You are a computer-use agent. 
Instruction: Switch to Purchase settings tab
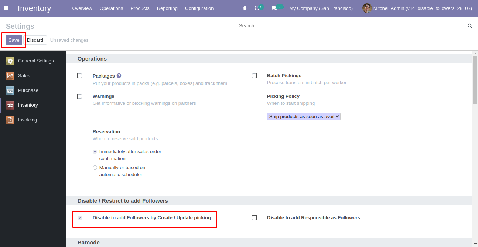coord(33,90)
